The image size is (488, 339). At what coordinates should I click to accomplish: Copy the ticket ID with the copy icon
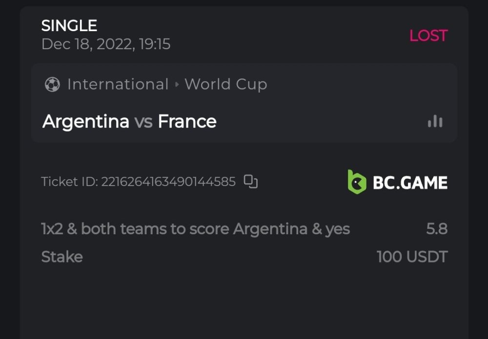[x=251, y=182]
